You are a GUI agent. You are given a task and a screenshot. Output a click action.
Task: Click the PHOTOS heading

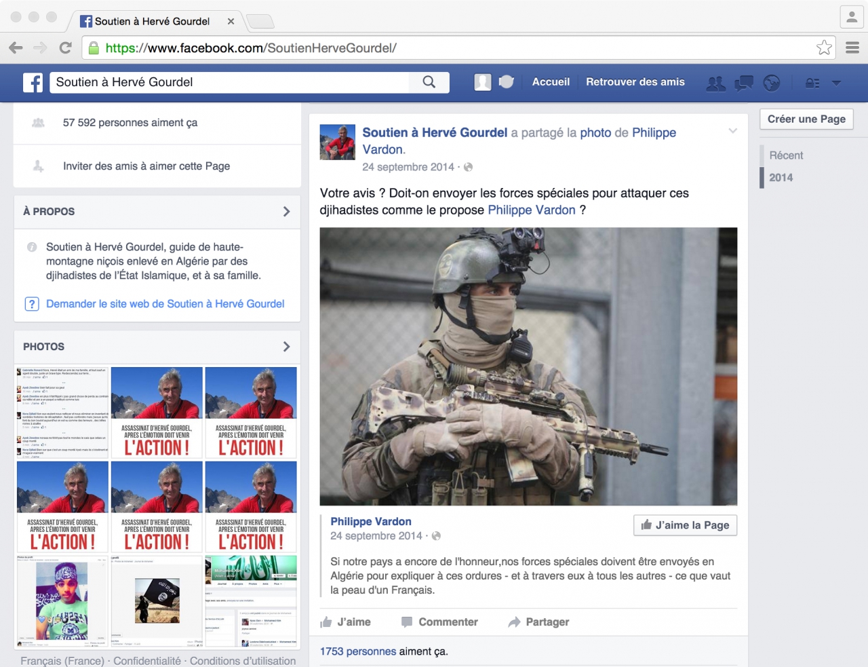(44, 347)
